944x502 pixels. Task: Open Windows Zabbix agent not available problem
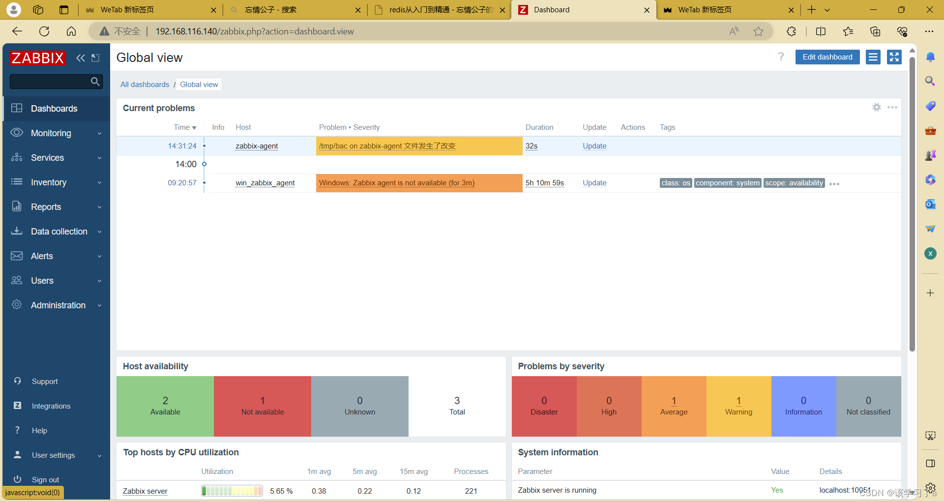pyautogui.click(x=397, y=183)
